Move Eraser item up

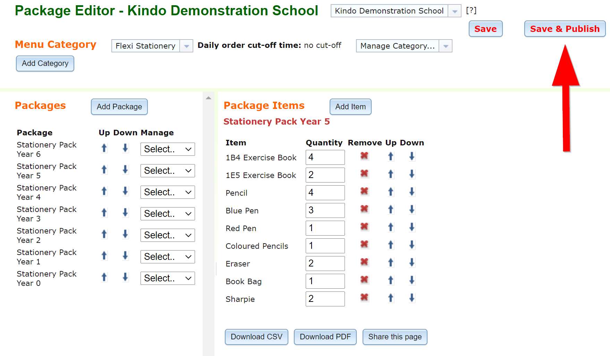(x=391, y=263)
